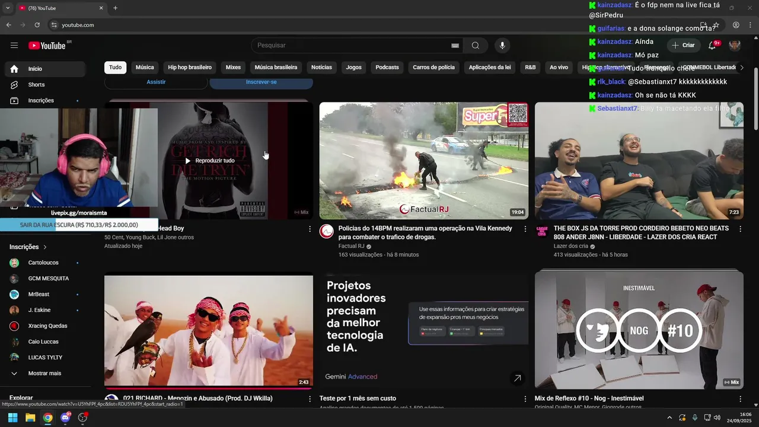Click the Chrome address bar youtube.com

[78, 25]
